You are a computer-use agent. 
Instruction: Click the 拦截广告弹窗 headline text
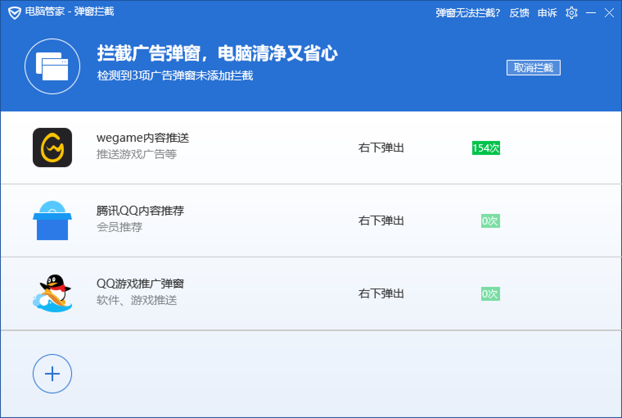tap(218, 53)
